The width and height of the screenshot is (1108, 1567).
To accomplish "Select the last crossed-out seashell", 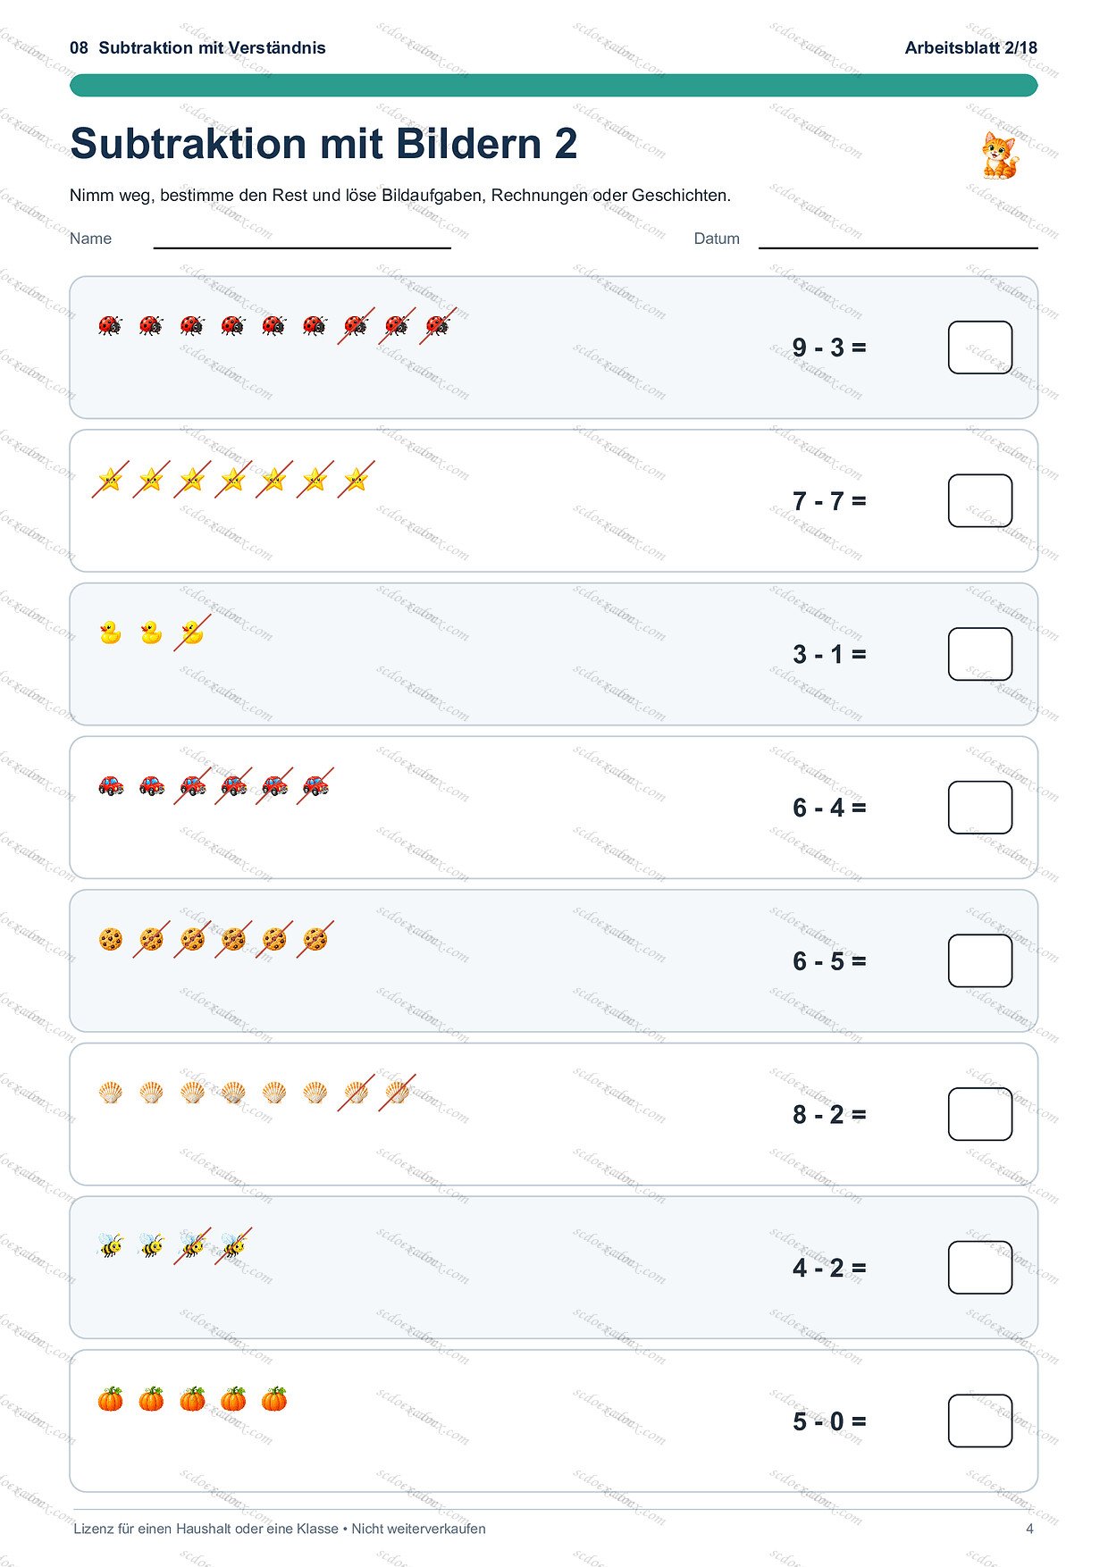I will [397, 1092].
